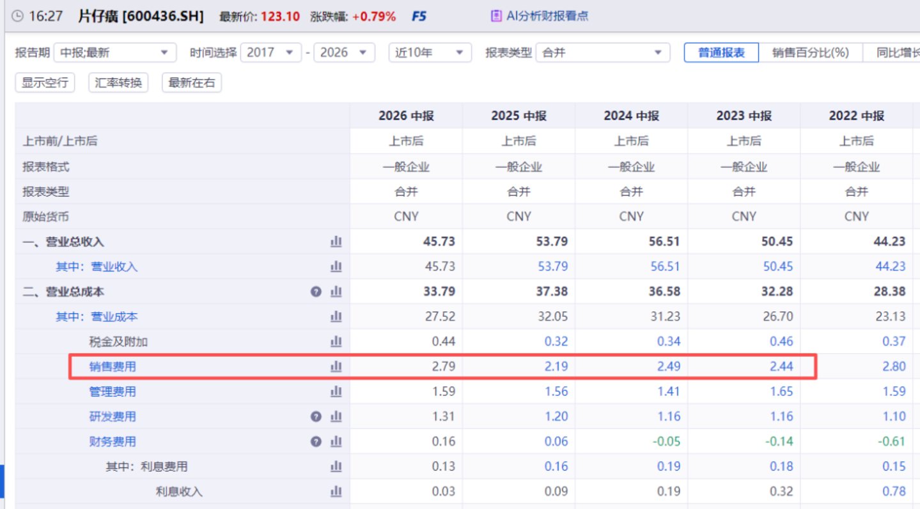Open chart icon for 税金及附加 row
920x509 pixels.
pyautogui.click(x=336, y=342)
